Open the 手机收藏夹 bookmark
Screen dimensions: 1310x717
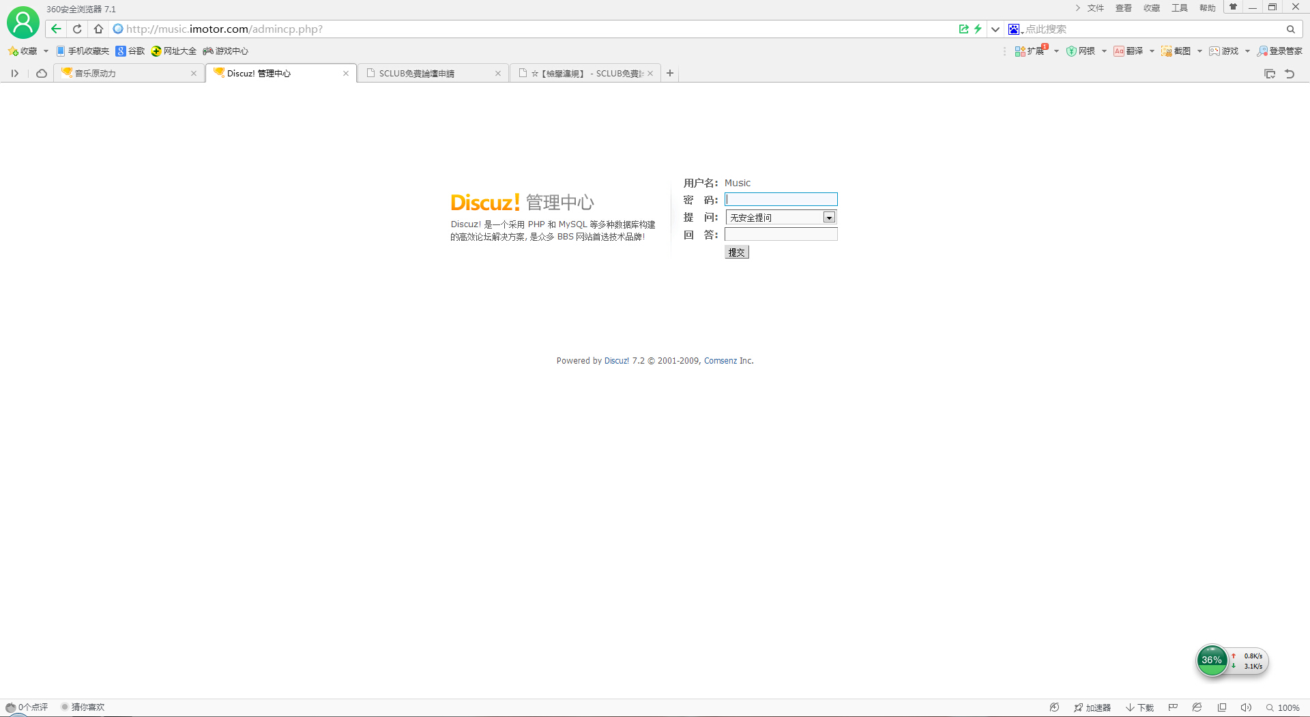point(83,51)
